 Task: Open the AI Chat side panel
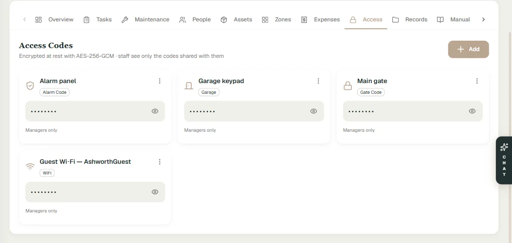(504, 160)
